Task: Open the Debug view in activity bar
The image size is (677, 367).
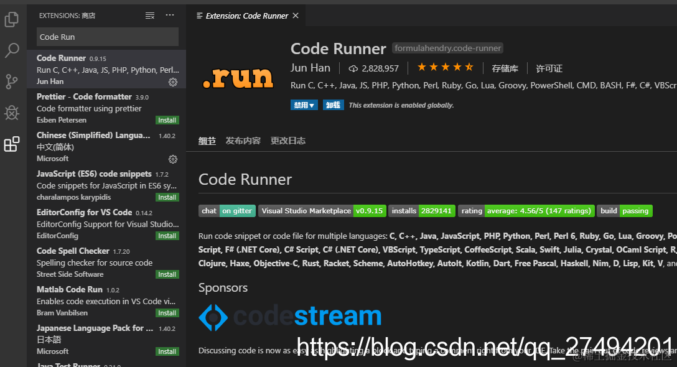Action: point(12,113)
